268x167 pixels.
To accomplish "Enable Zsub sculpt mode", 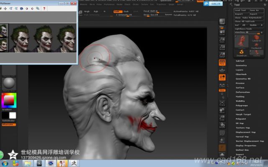I will pos(126,11).
